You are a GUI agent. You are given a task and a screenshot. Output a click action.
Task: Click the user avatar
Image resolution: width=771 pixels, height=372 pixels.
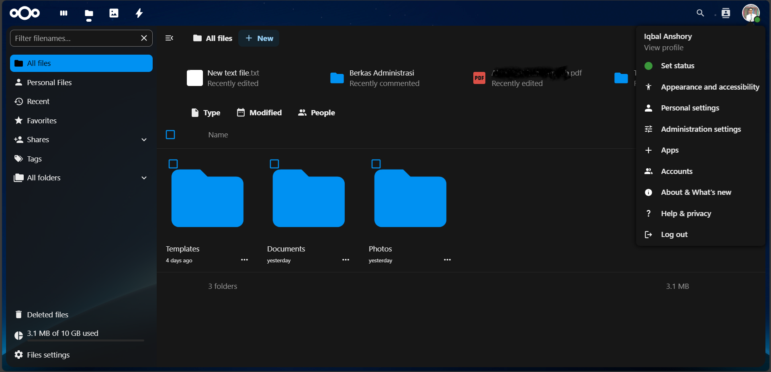pyautogui.click(x=751, y=13)
